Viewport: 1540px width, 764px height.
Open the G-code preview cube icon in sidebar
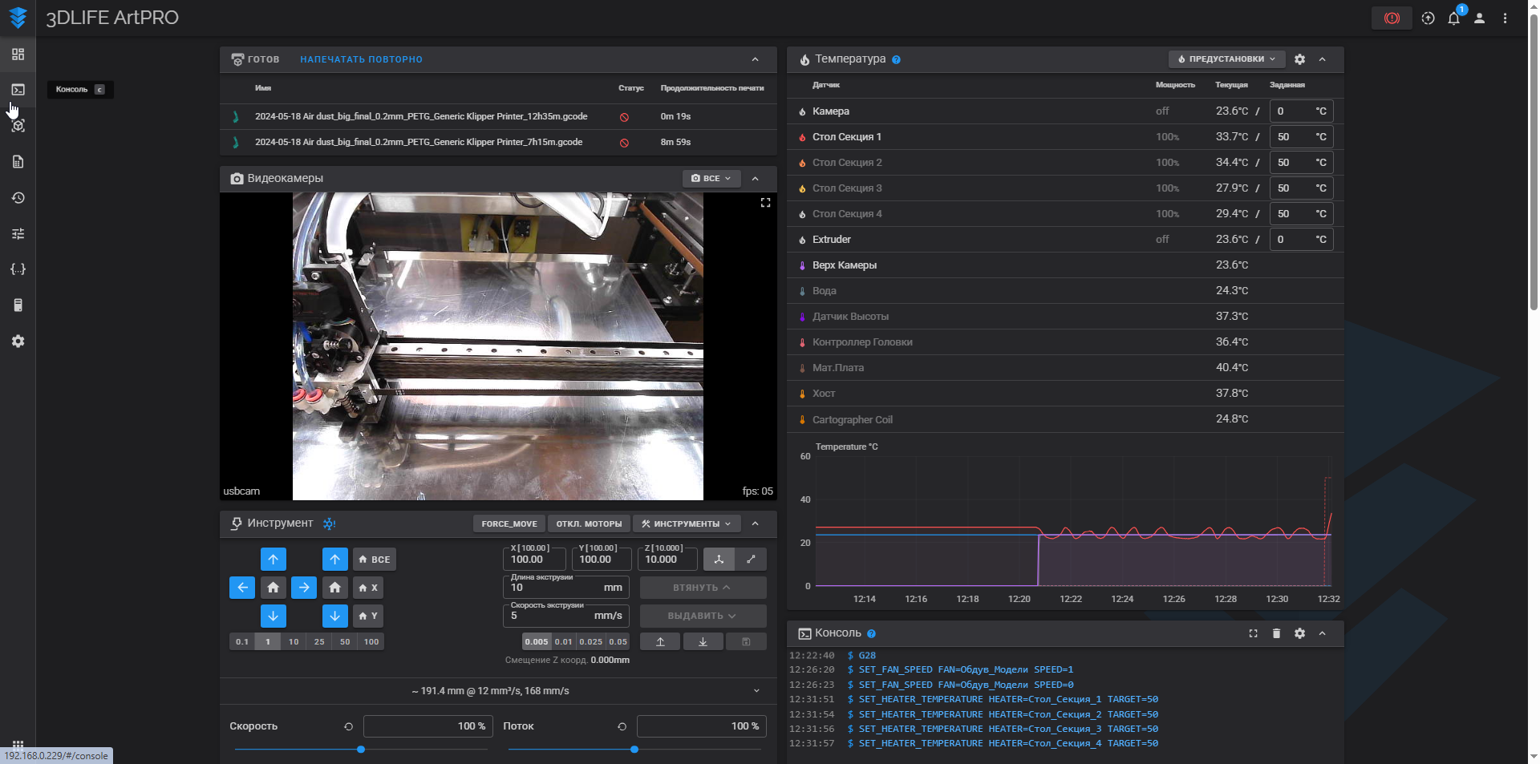(x=18, y=126)
